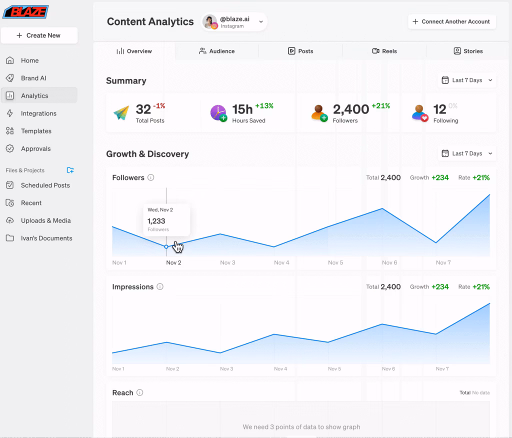Click Connect Another Account button
Viewport: 512px width, 438px height.
451,22
